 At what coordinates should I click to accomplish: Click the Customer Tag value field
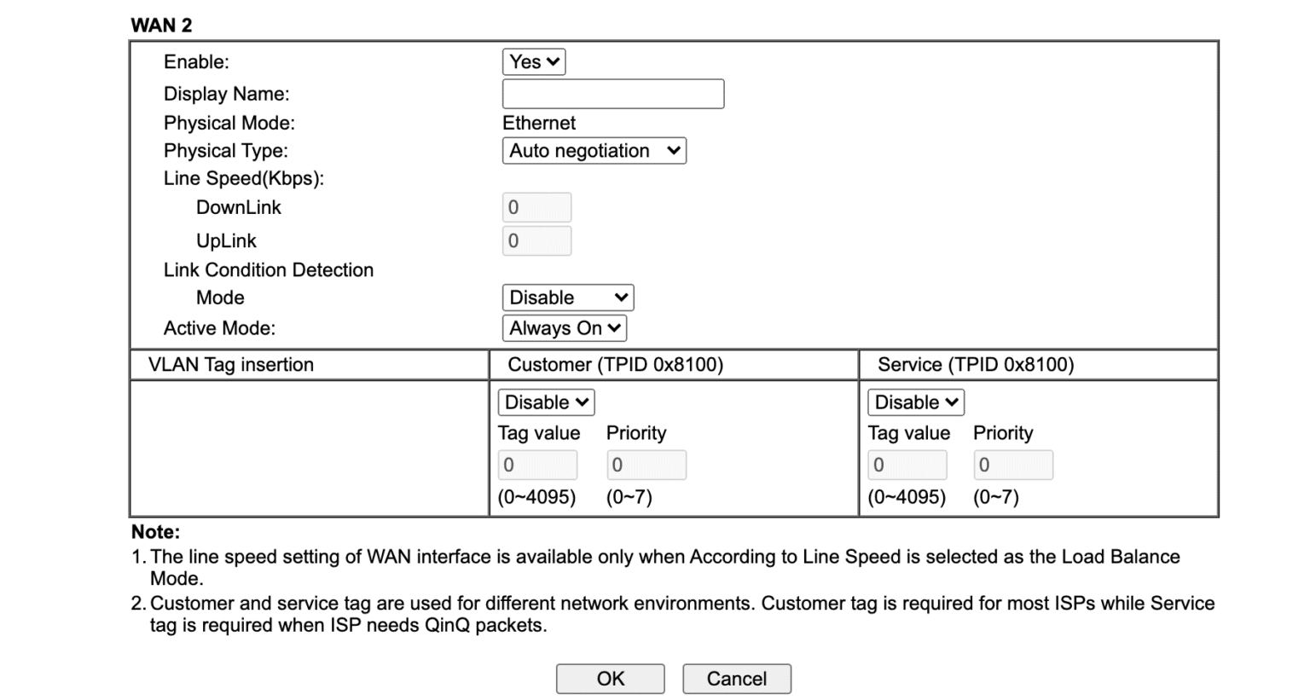[x=537, y=466]
